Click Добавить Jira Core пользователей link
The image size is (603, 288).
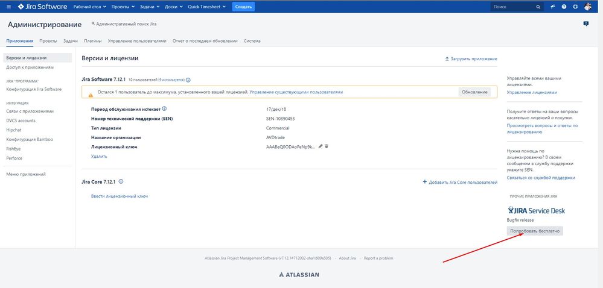click(461, 182)
